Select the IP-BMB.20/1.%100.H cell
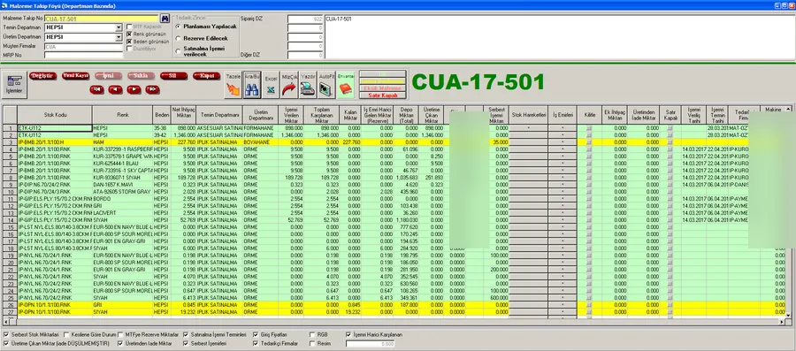Viewport: 796px width, 351px height. point(55,142)
